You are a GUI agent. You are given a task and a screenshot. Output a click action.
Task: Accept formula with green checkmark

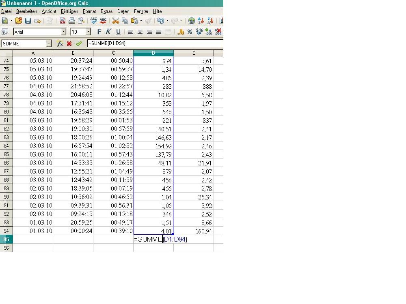click(78, 43)
